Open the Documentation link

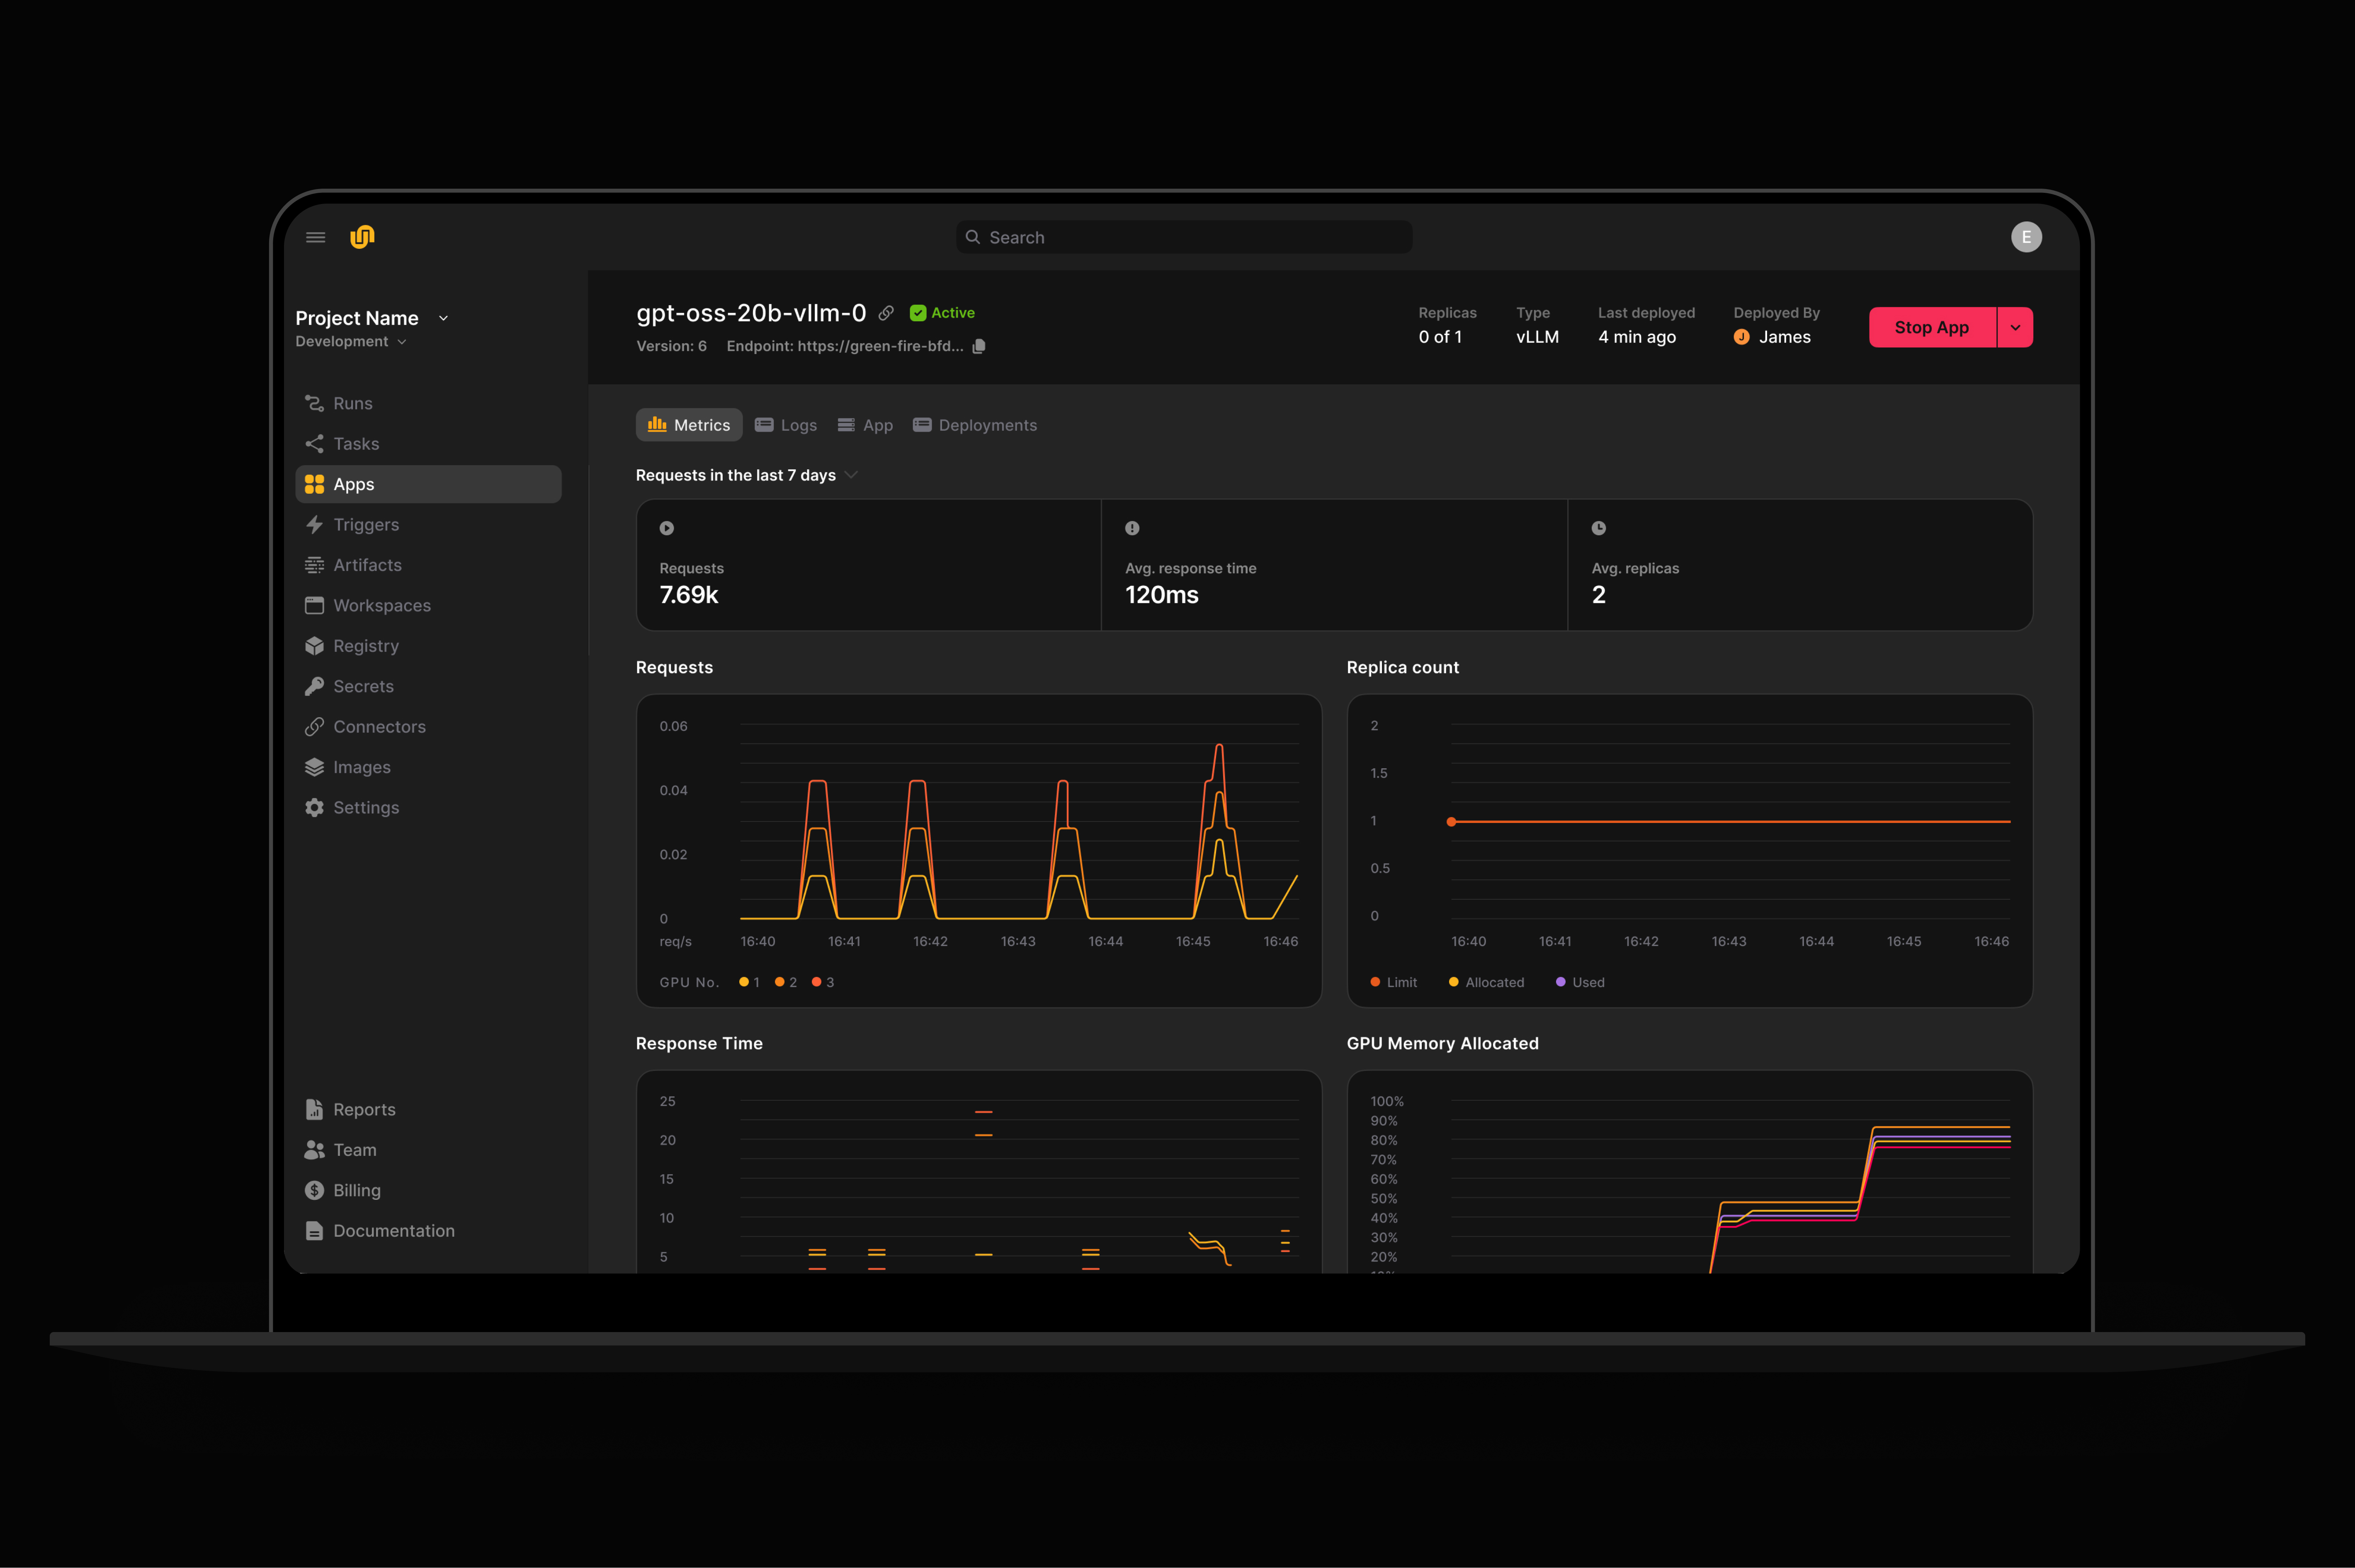pos(393,1231)
